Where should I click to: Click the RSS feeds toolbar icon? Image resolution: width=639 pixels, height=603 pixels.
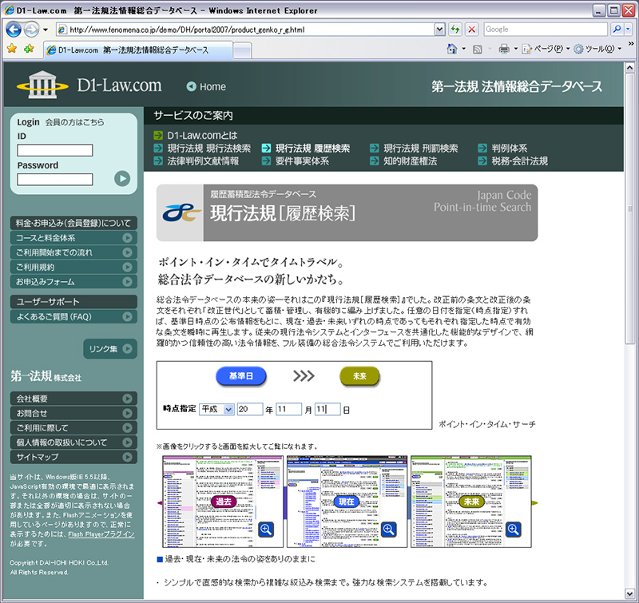pos(477,50)
